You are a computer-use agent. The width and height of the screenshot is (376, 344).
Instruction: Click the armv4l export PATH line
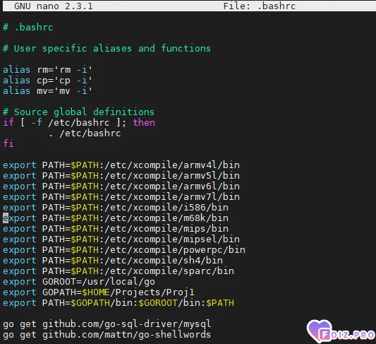point(121,165)
